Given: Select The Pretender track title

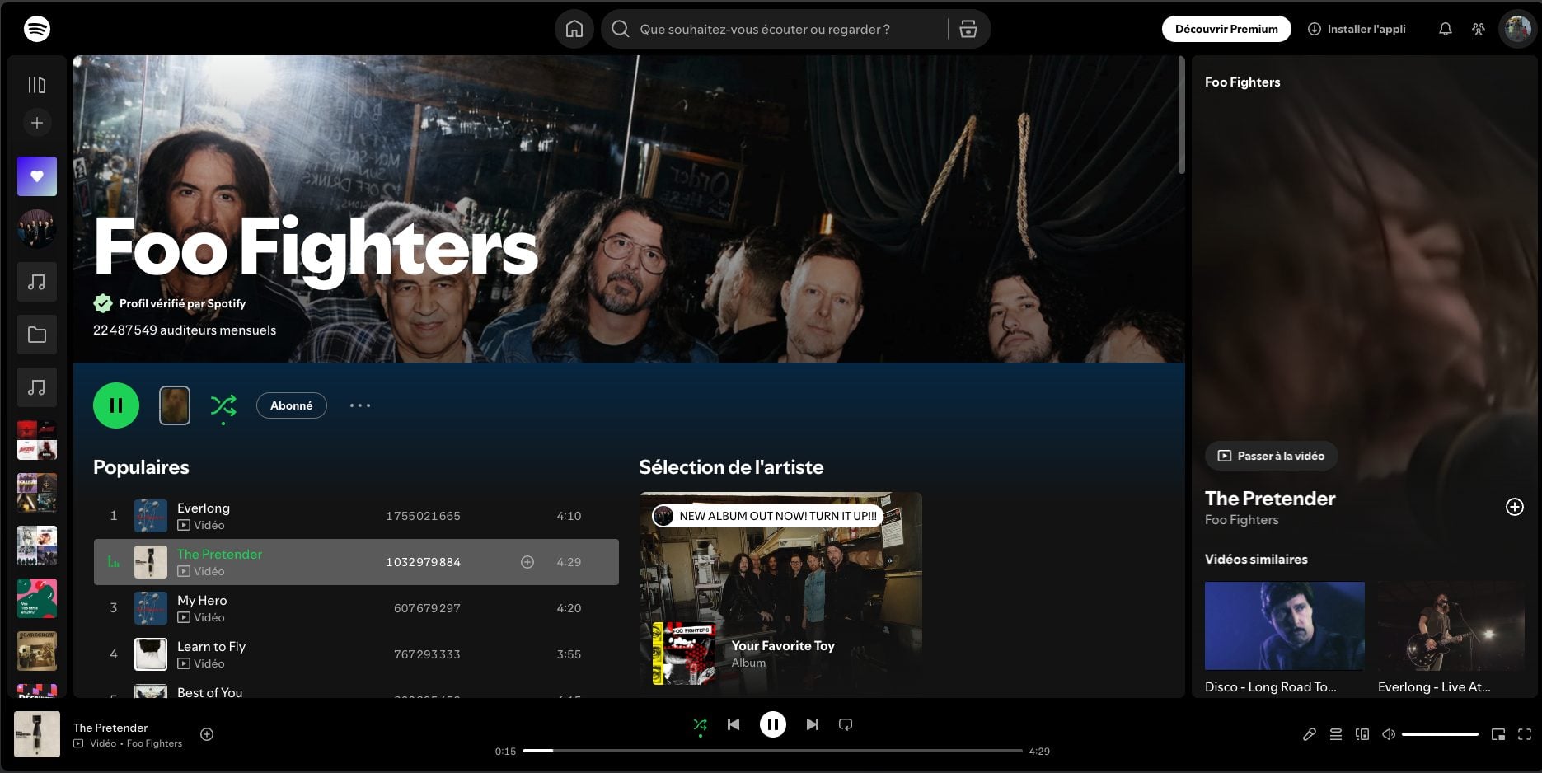Looking at the screenshot, I should pos(219,554).
